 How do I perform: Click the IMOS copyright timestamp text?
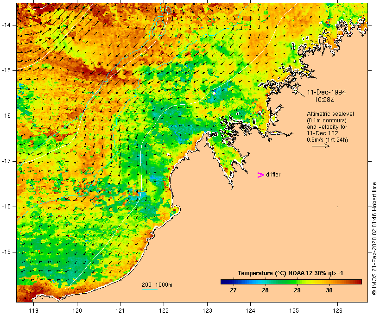(x=374, y=239)
